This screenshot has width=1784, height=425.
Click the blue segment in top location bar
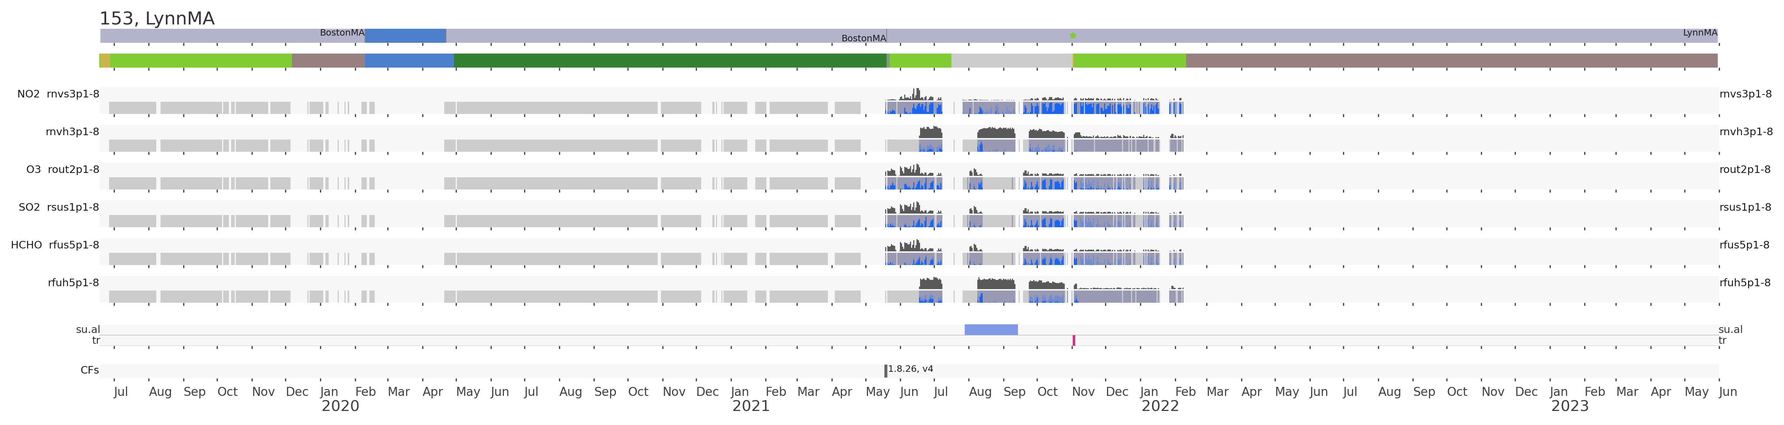405,35
